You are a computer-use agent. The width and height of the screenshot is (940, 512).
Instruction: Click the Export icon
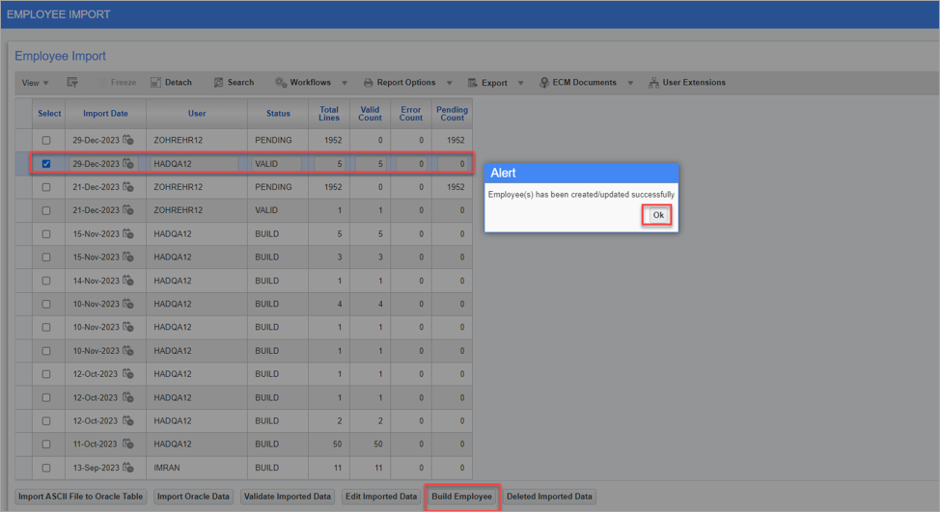472,83
